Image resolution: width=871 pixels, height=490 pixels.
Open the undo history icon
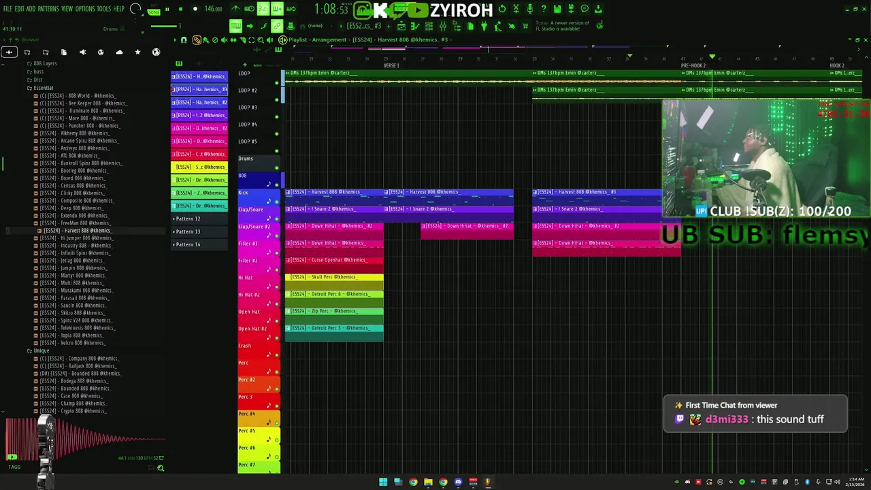coord(502,9)
